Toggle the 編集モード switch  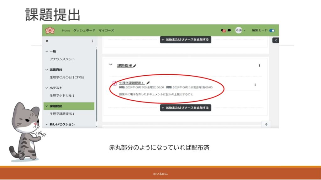tap(271, 30)
